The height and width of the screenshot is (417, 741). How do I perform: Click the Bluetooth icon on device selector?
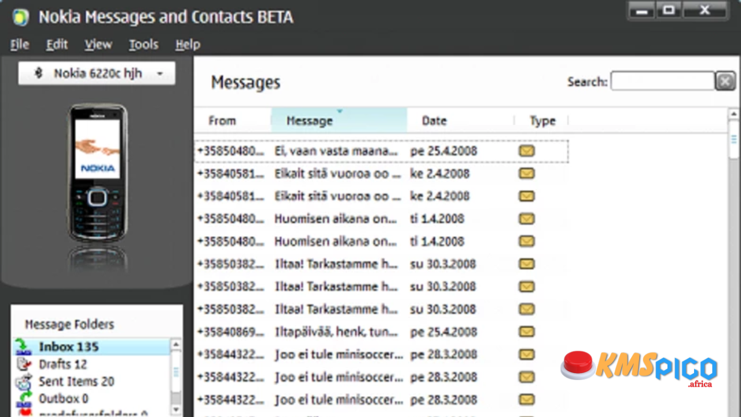39,74
